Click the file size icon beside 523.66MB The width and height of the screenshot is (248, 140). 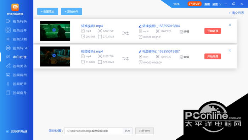click(x=100, y=62)
